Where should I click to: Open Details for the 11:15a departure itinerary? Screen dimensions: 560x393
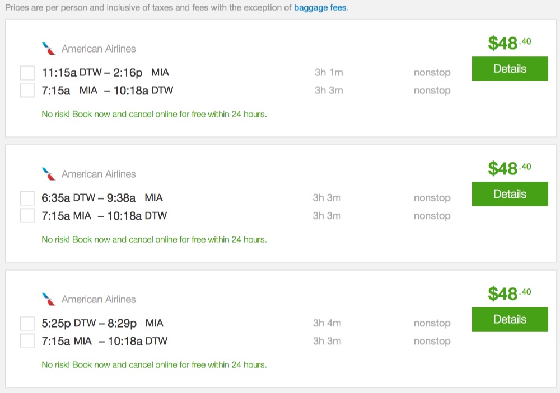tap(510, 69)
